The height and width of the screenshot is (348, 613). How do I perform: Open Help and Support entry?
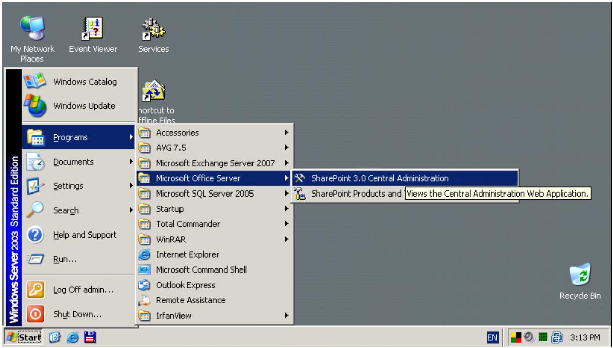click(x=79, y=235)
